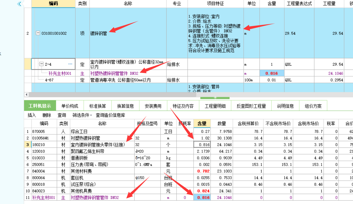Select the 工程量表达式 column header
This screenshot has height=204, width=353.
pos(299,4)
